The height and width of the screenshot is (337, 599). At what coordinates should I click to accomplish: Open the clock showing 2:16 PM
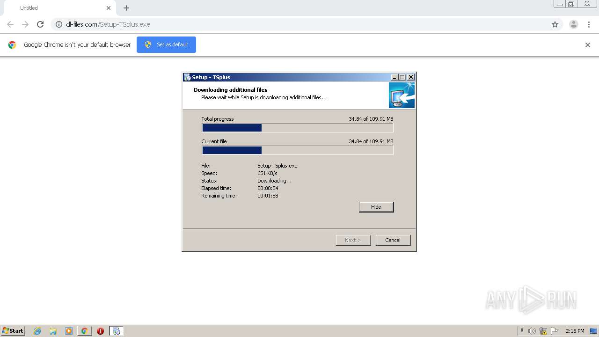click(x=575, y=331)
